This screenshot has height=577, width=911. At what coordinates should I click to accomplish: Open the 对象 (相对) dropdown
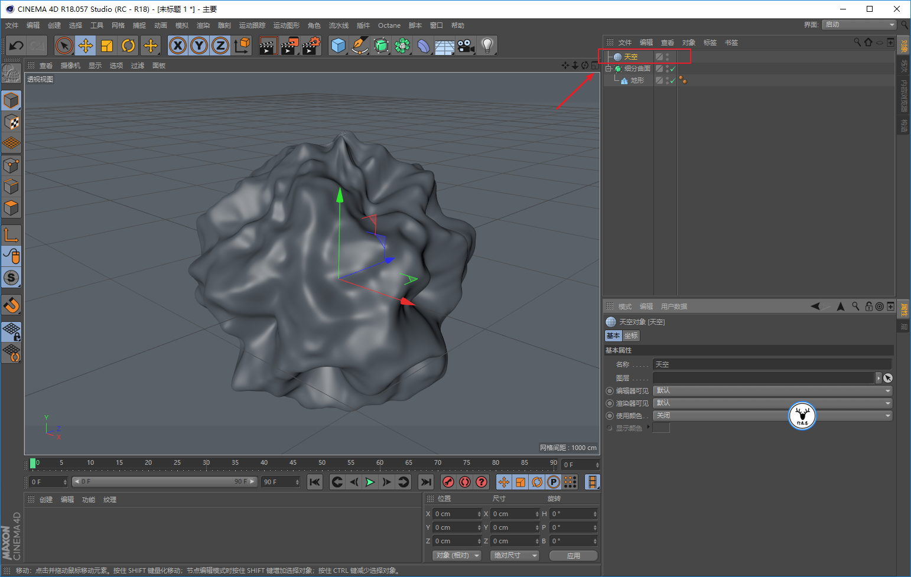[457, 556]
